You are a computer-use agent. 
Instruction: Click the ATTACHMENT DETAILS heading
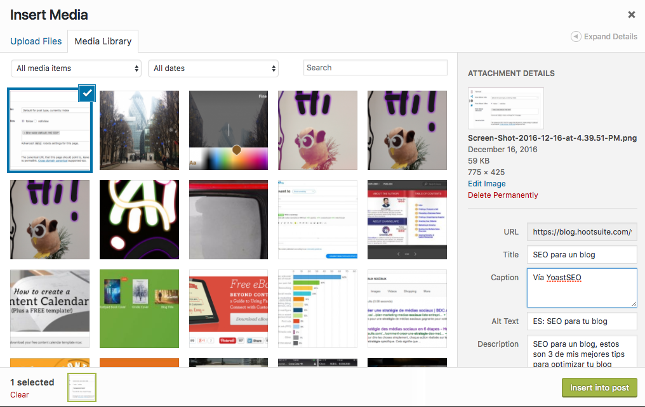pyautogui.click(x=511, y=74)
